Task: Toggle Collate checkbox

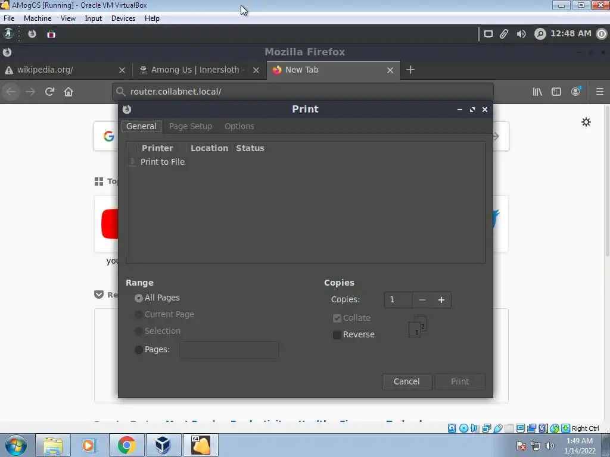Action: pos(337,318)
